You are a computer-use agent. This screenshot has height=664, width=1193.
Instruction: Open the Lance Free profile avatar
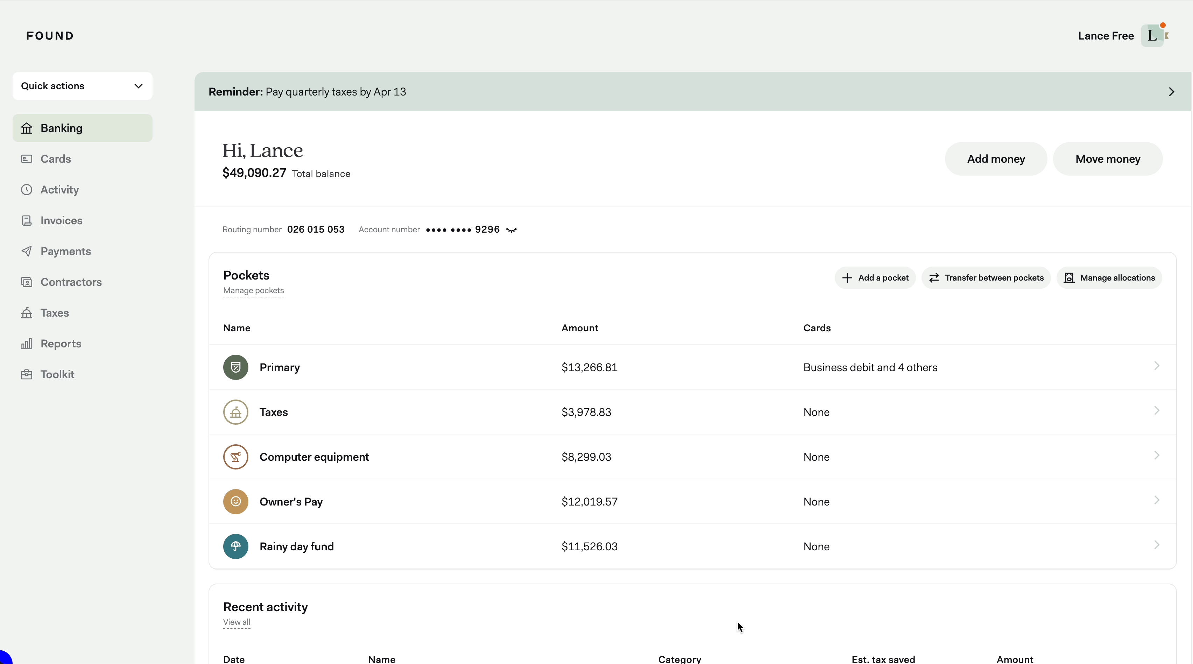point(1153,36)
